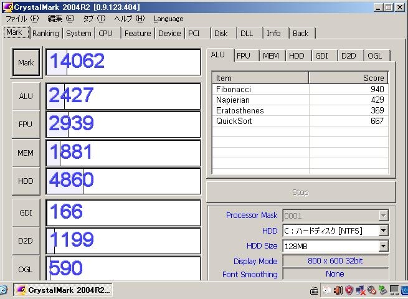Open the Language menu
Image resolution: width=408 pixels, height=299 pixels.
tap(168, 19)
